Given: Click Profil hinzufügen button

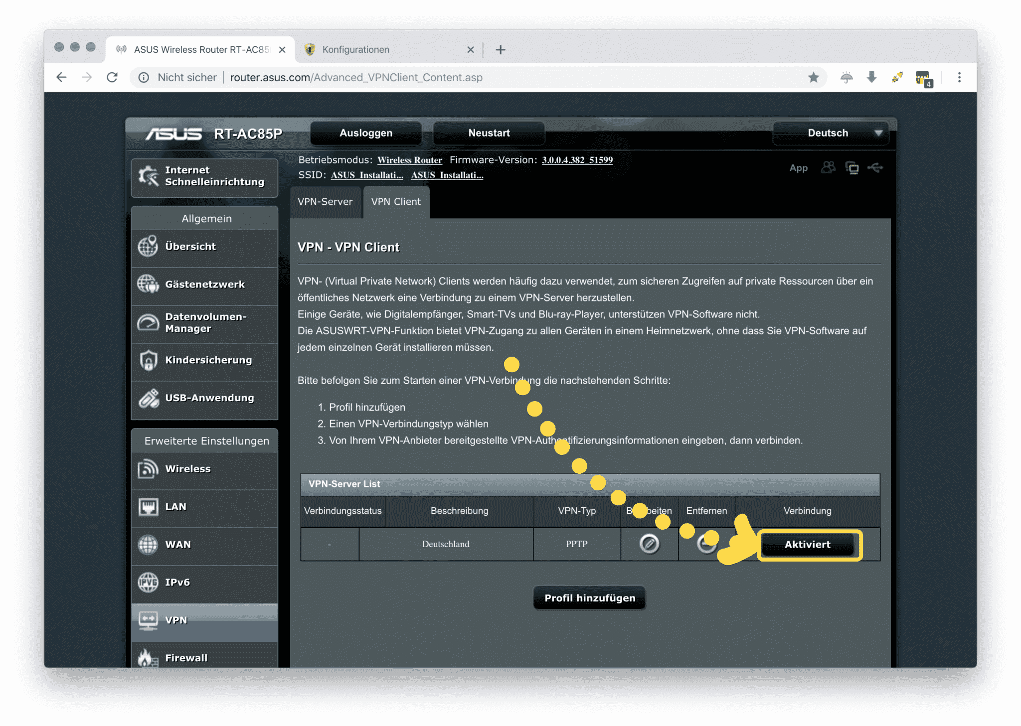Looking at the screenshot, I should pos(590,598).
